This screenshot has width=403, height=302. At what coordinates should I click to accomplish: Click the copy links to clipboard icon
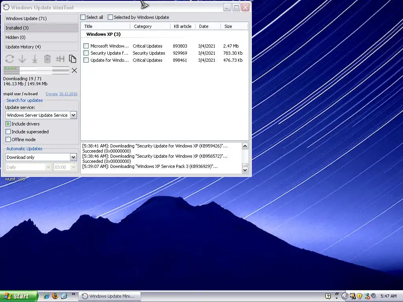[72, 59]
